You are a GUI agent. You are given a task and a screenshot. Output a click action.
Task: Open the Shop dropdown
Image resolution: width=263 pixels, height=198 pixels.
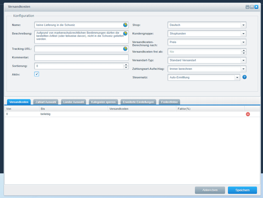[243, 25]
